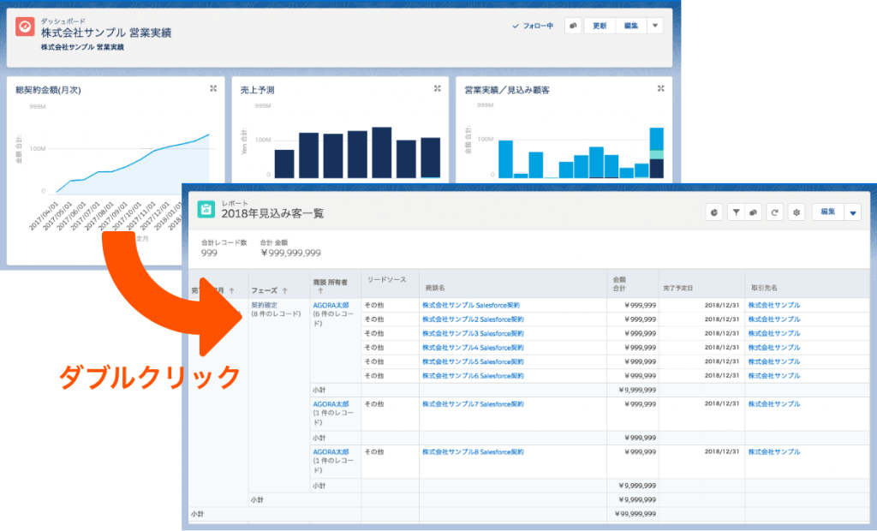Click the teal segment in 営業実績 chart

click(657, 154)
